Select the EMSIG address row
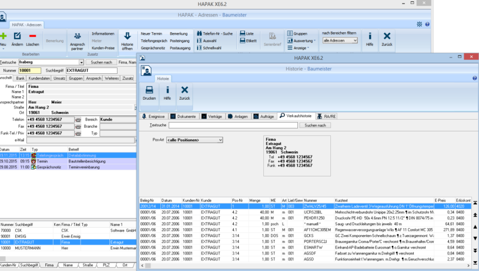 click(x=68, y=236)
